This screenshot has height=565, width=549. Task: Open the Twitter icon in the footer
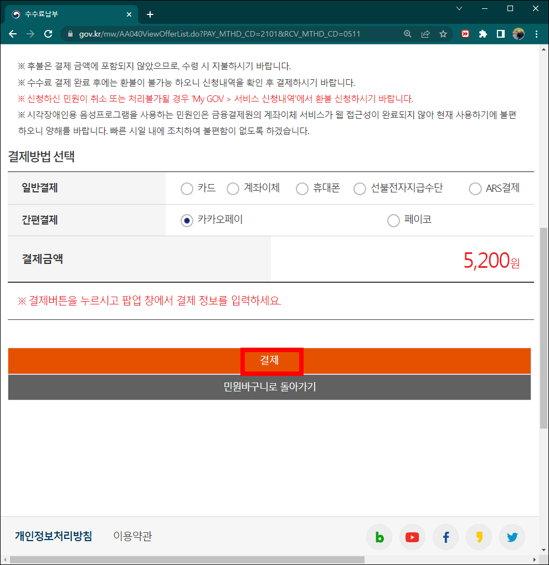click(512, 537)
